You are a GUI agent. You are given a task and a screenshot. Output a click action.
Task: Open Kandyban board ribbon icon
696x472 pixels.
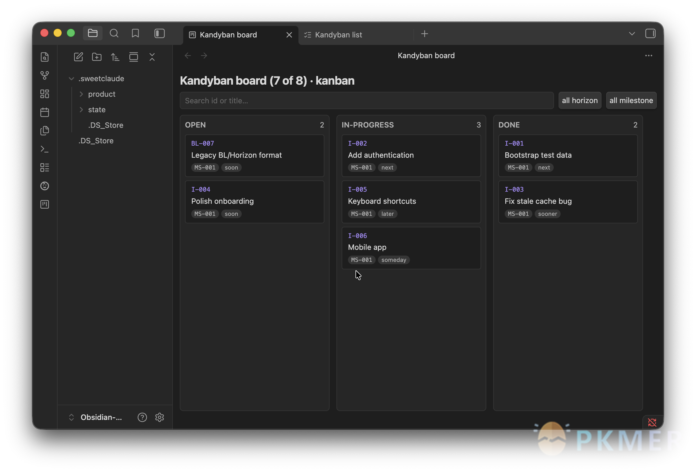tap(45, 205)
